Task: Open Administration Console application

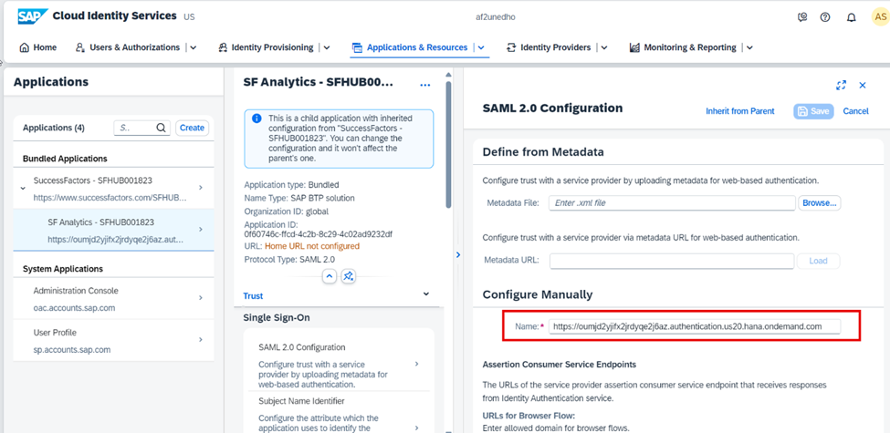Action: point(113,299)
